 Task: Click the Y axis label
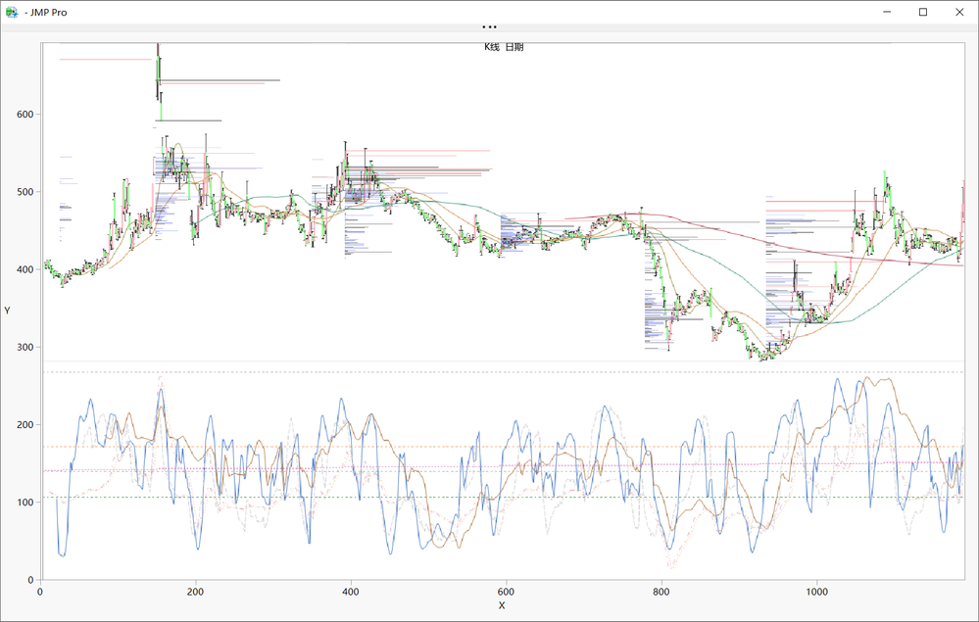pos(8,311)
